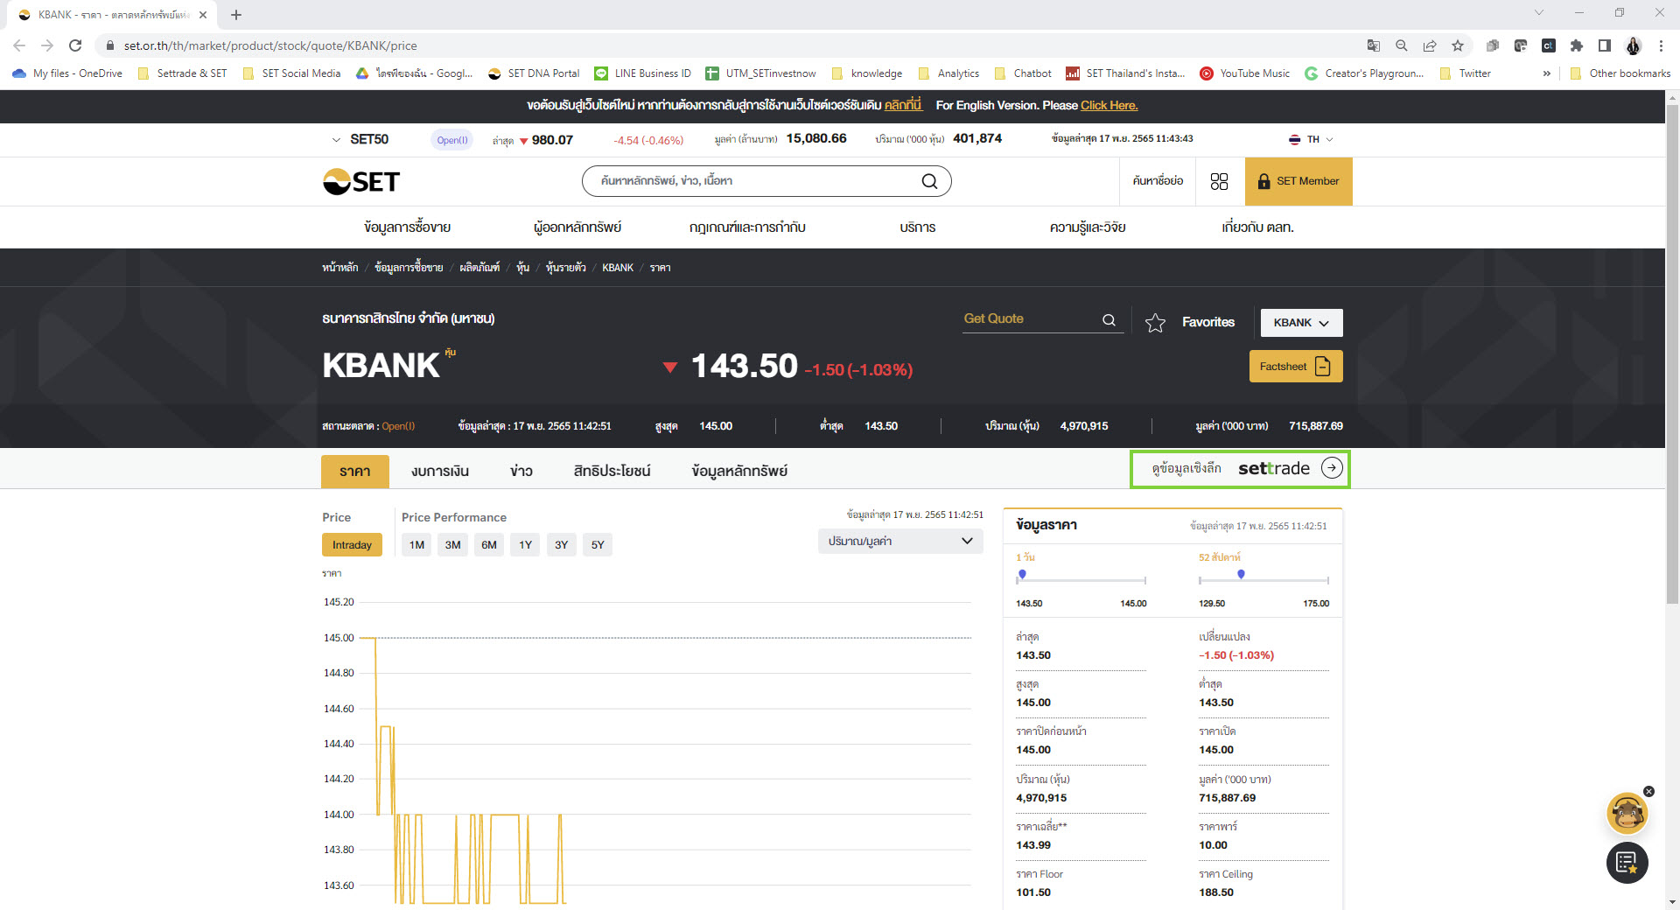Open the TH language dropdown
This screenshot has height=910, width=1680.
point(1311,139)
